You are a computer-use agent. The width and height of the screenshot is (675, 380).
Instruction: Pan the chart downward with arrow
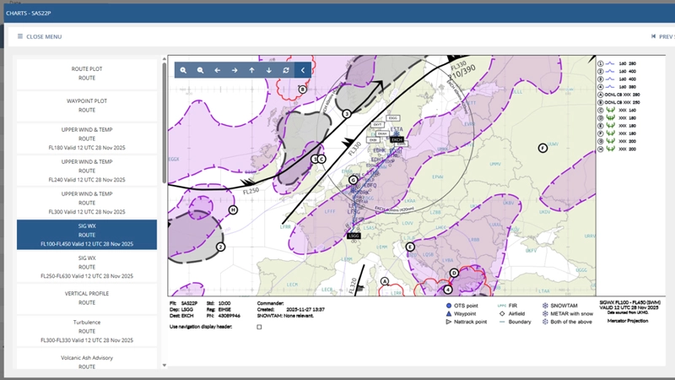(x=269, y=70)
